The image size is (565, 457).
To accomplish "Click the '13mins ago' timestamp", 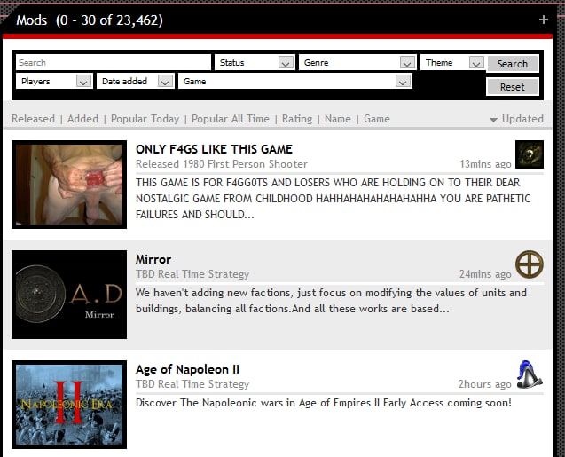I will (x=485, y=164).
